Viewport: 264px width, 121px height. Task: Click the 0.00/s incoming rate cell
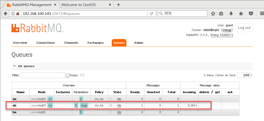(x=192, y=106)
